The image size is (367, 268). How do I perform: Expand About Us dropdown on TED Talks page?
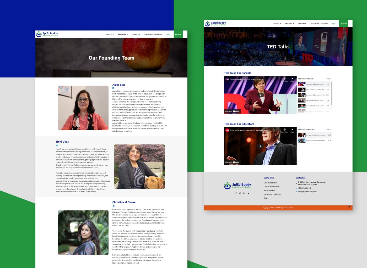tap(277, 24)
